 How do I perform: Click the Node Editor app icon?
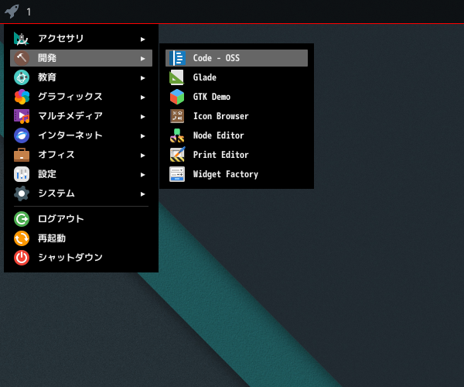coord(177,135)
